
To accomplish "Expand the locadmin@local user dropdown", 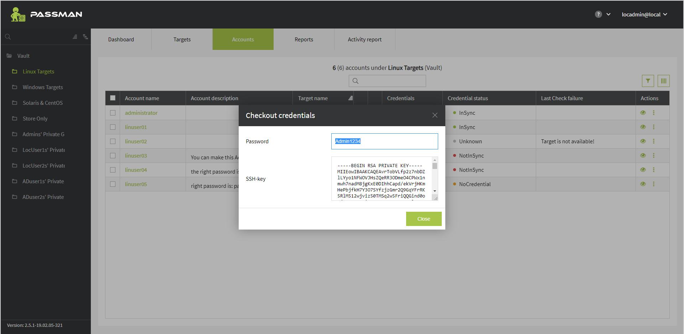I will [x=644, y=14].
